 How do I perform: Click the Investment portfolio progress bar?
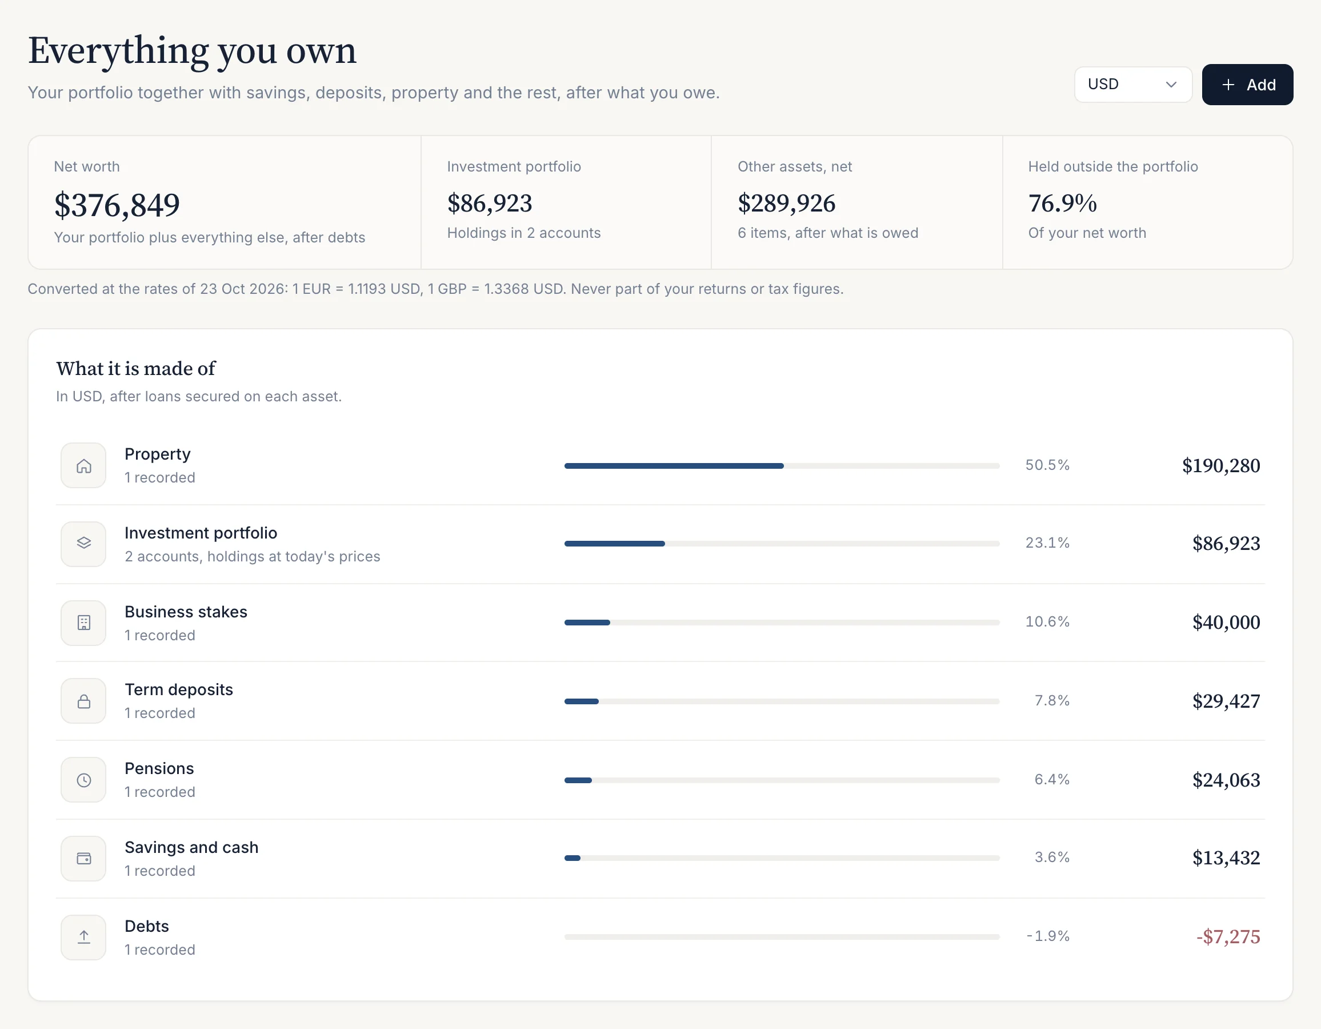782,544
